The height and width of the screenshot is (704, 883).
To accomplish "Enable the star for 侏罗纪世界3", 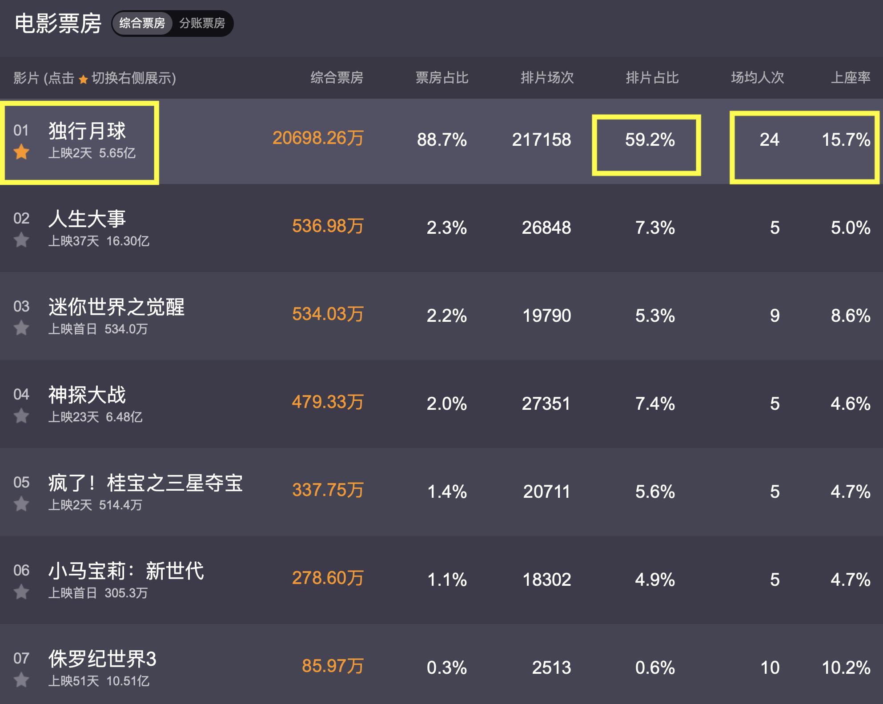I will 21,680.
